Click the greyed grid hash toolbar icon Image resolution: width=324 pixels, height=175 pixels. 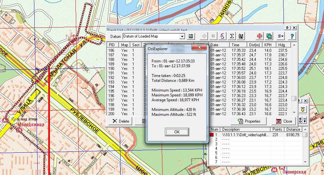[x=213, y=36]
